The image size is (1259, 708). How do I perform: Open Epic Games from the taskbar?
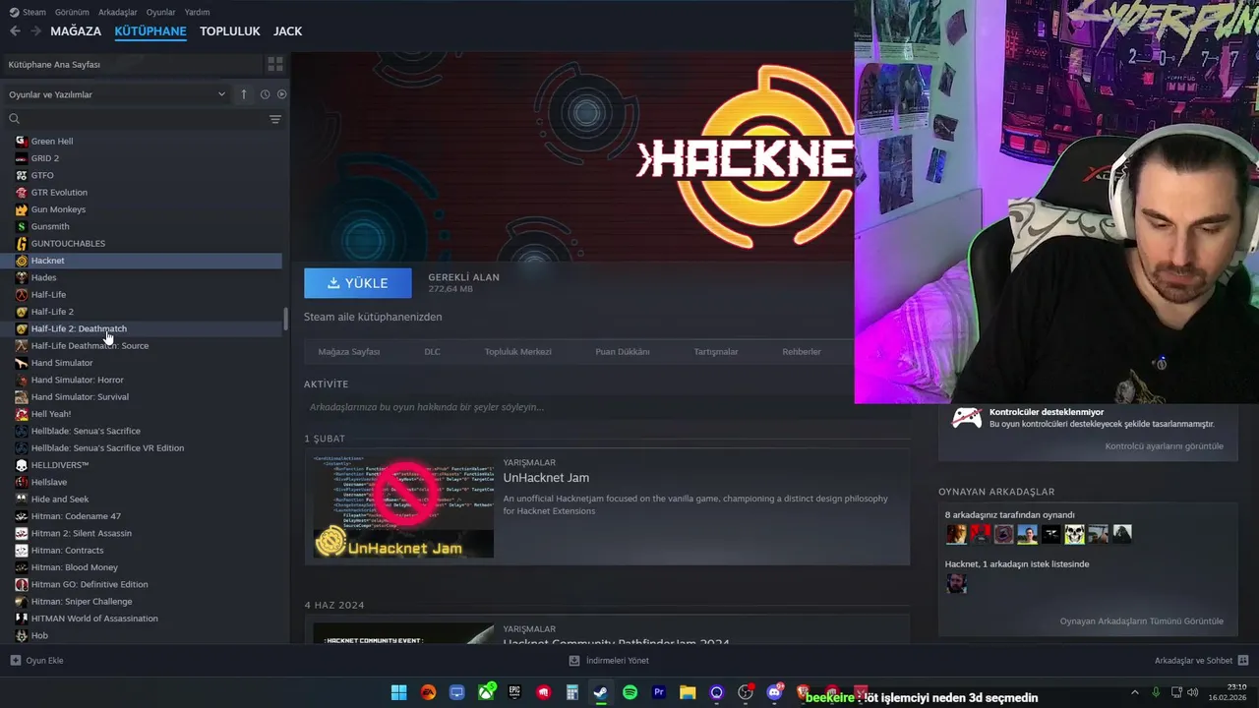click(514, 692)
